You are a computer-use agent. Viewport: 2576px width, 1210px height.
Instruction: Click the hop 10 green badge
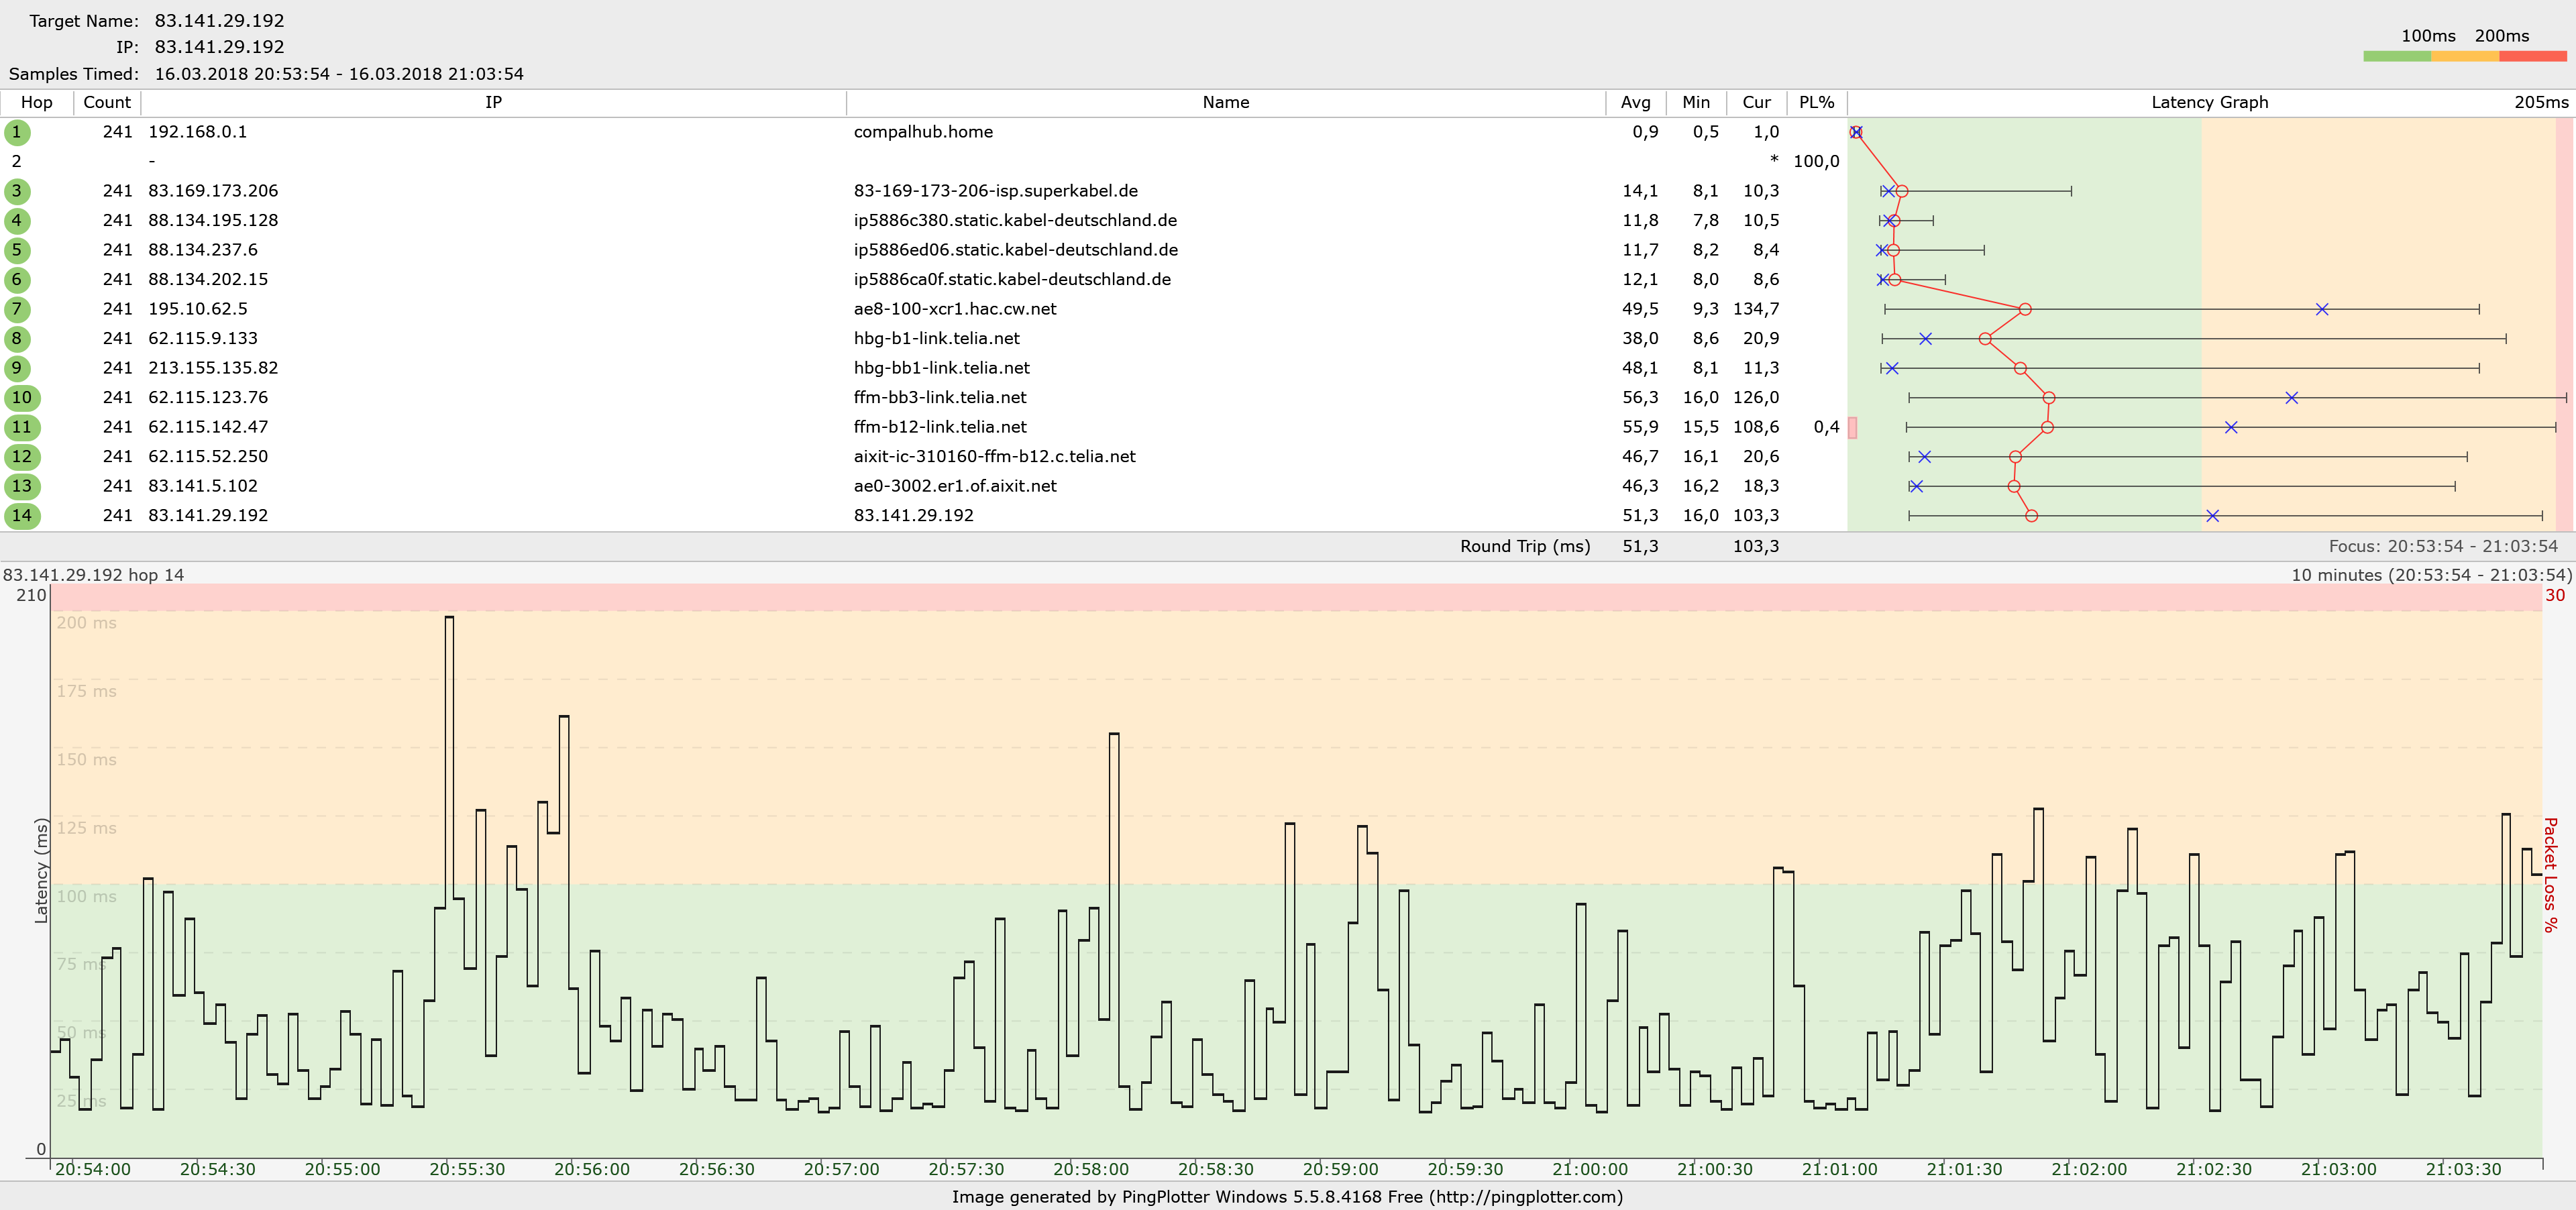click(22, 397)
